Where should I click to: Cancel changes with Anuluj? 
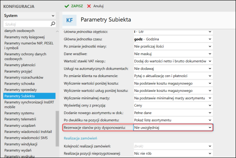pyautogui.click(x=95, y=6)
